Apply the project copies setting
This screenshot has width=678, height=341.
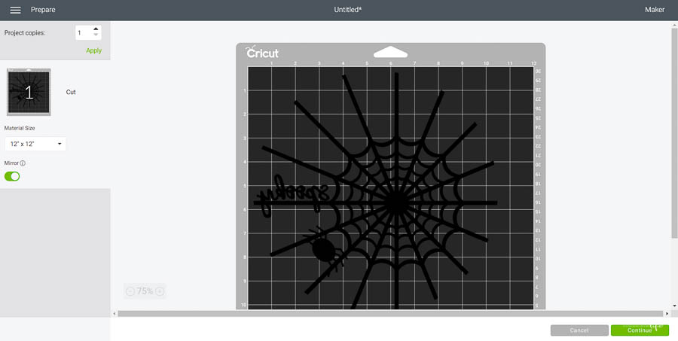pyautogui.click(x=93, y=50)
